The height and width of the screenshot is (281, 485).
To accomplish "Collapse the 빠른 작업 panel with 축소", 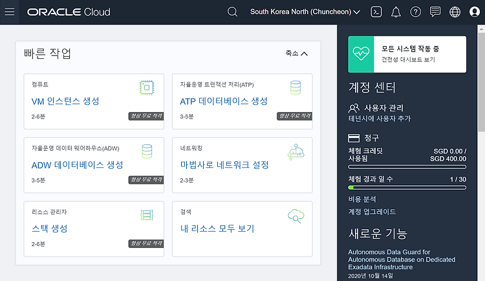I will (x=296, y=54).
